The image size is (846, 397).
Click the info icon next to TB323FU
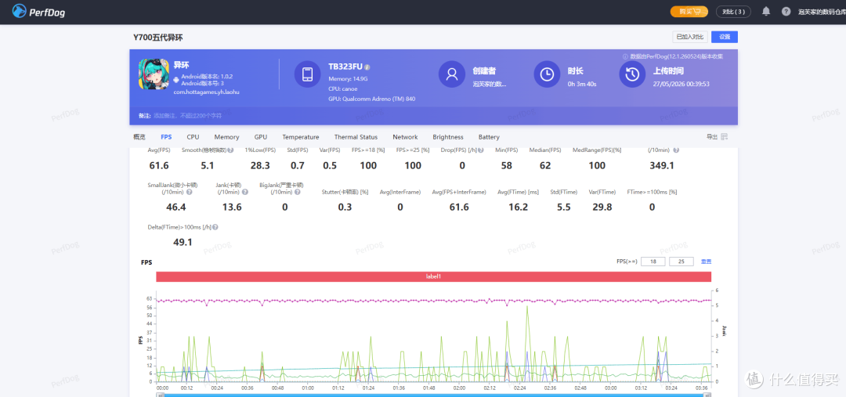[x=367, y=67]
